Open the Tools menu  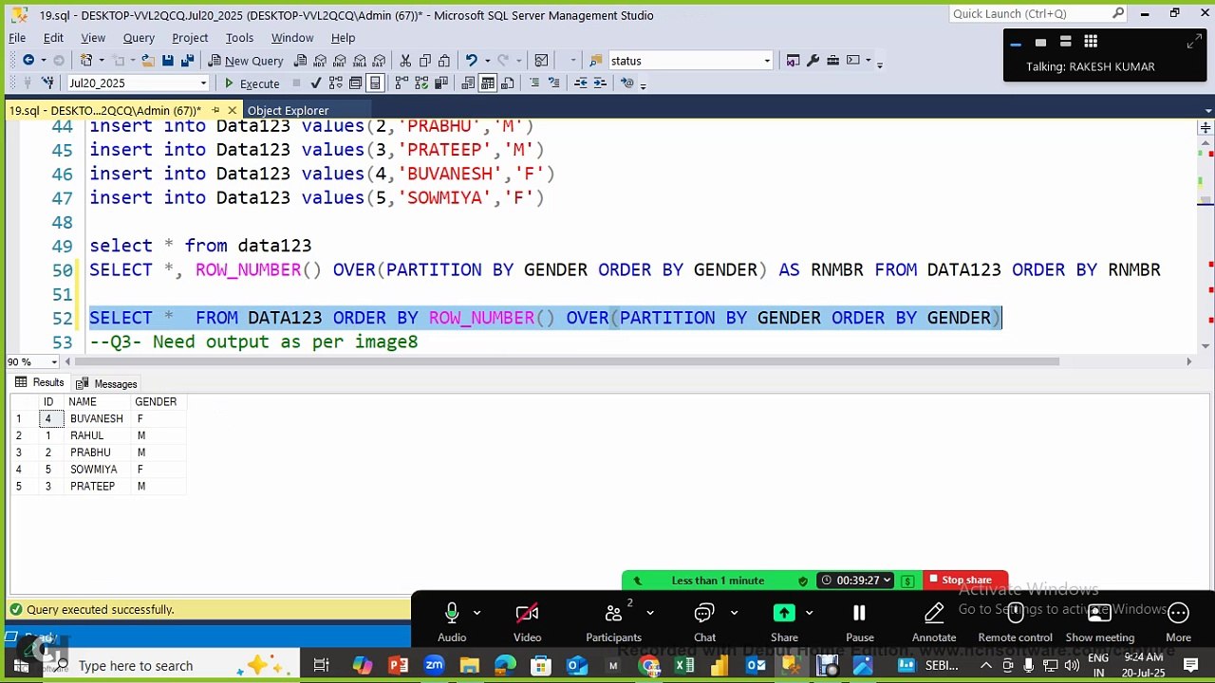[239, 38]
